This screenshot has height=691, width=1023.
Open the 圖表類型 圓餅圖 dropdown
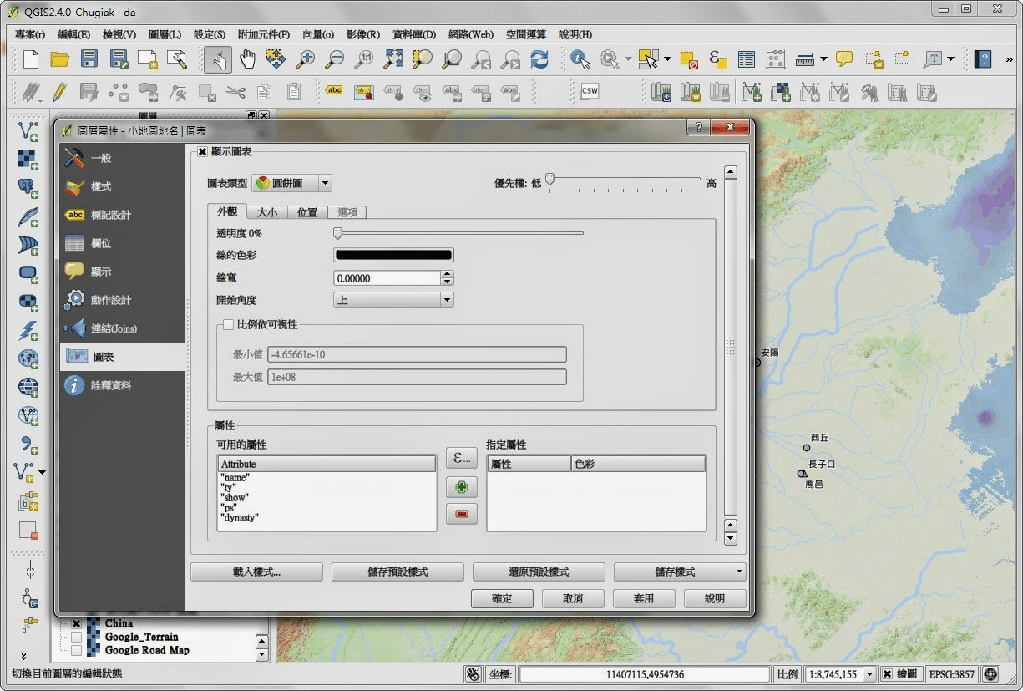[x=291, y=183]
